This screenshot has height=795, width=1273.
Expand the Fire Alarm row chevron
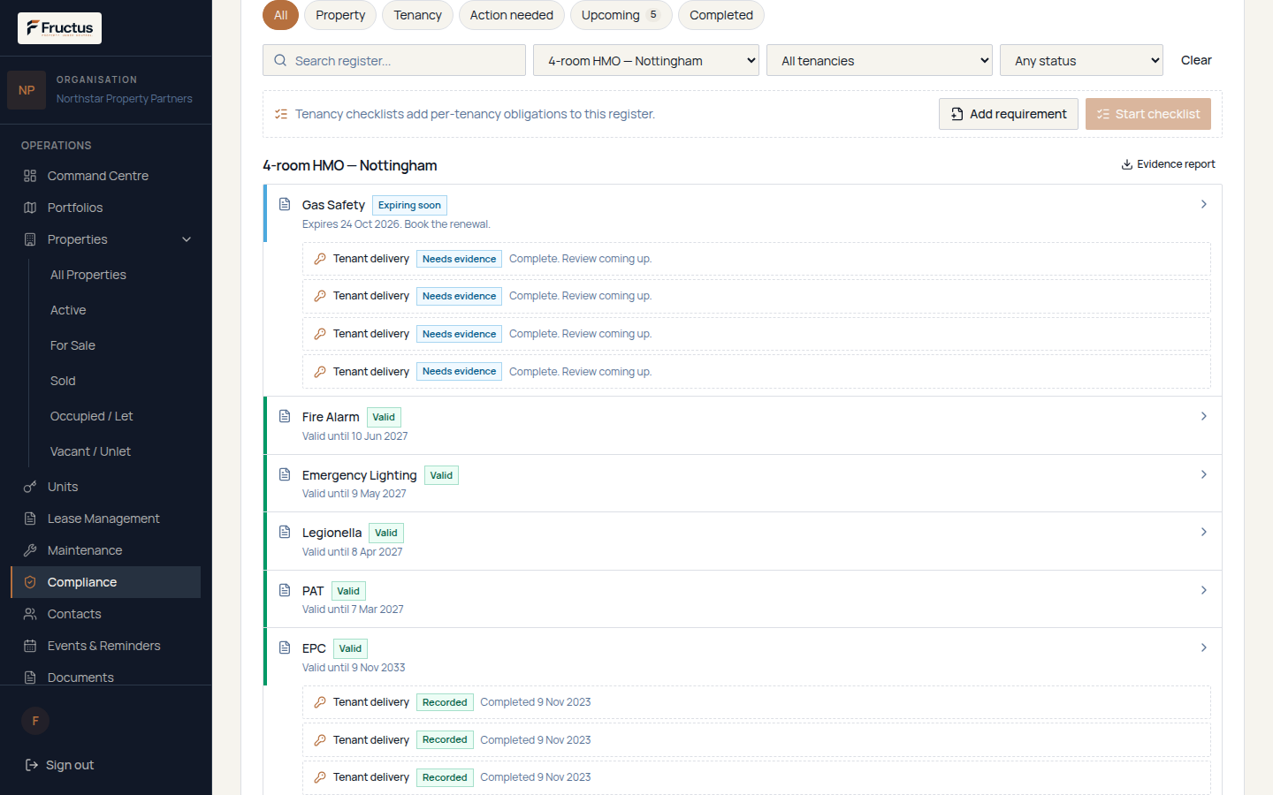point(1204,416)
